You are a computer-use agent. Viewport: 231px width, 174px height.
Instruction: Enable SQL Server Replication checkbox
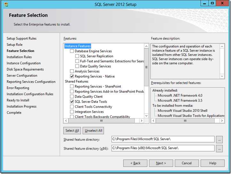pyautogui.click(x=77, y=56)
